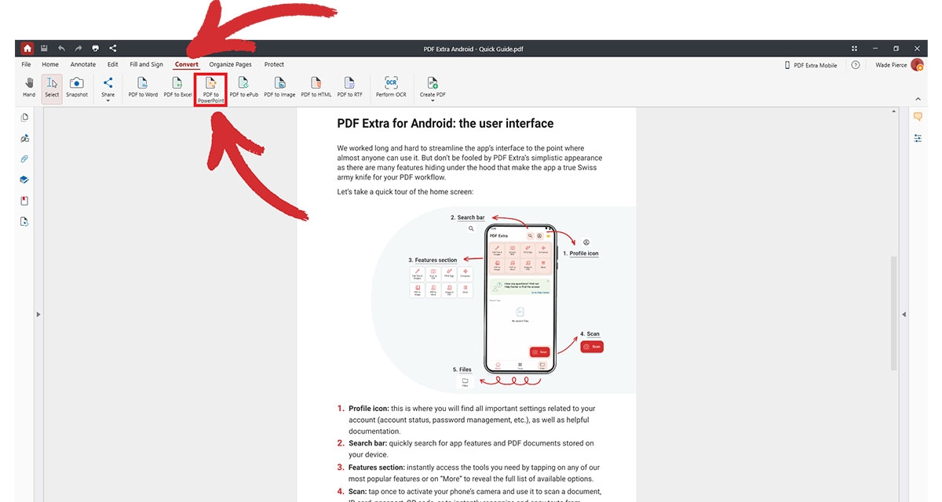Switch to the Edit tab
Image resolution: width=942 pixels, height=502 pixels.
113,64
